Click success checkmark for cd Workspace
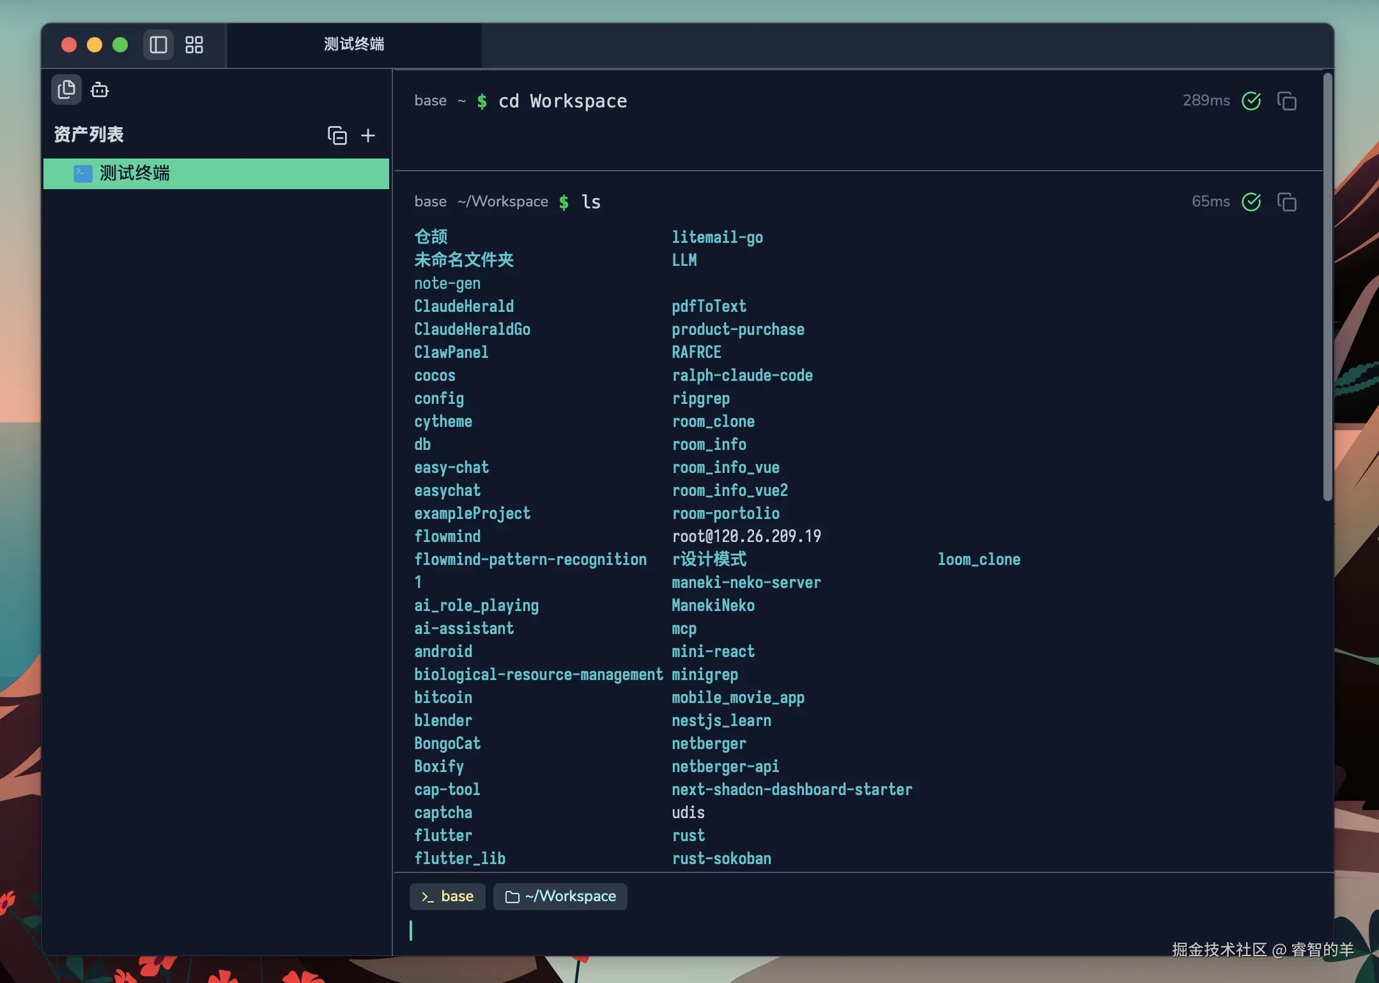Image resolution: width=1379 pixels, height=983 pixels. [1251, 101]
